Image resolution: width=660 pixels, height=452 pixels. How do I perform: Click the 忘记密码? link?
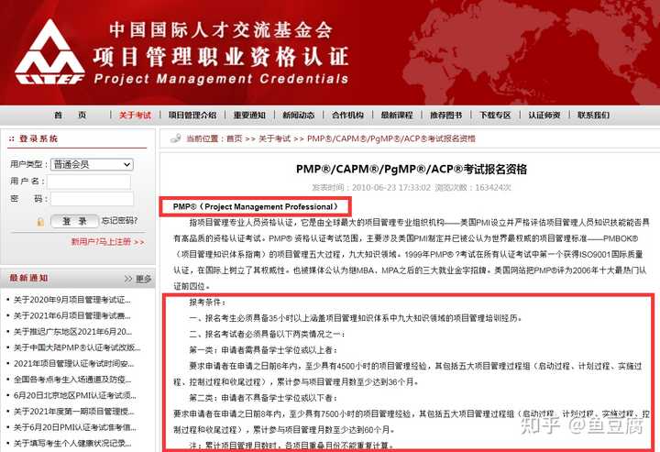[119, 221]
